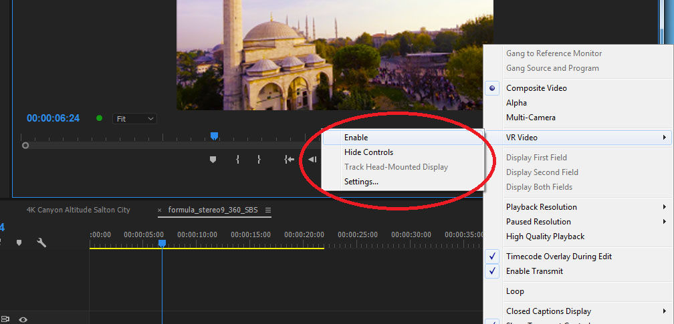The height and width of the screenshot is (324, 674).
Task: Click the timeline Add Marker shield icon
Action: (19, 242)
